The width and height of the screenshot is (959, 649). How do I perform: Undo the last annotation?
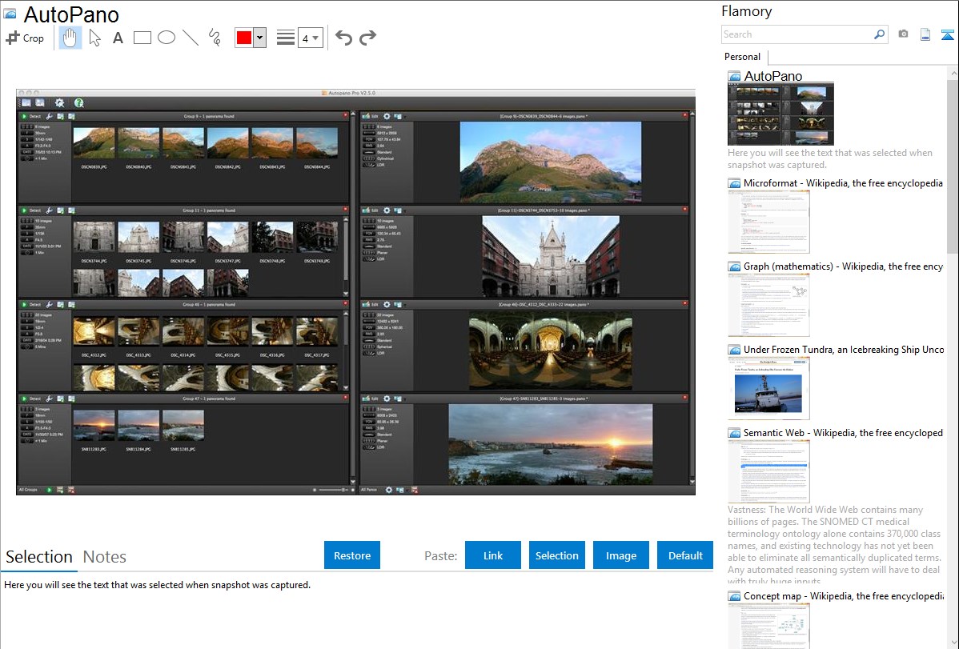(343, 38)
